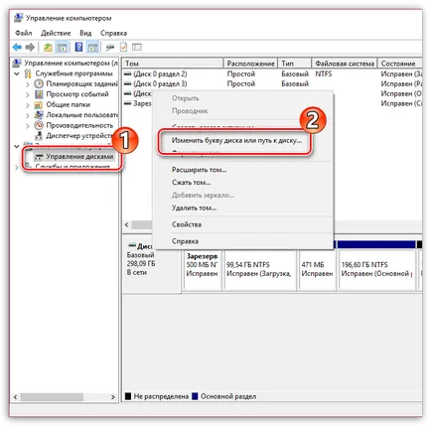
Task: Open Свойства from the context menu
Action: [x=187, y=224]
